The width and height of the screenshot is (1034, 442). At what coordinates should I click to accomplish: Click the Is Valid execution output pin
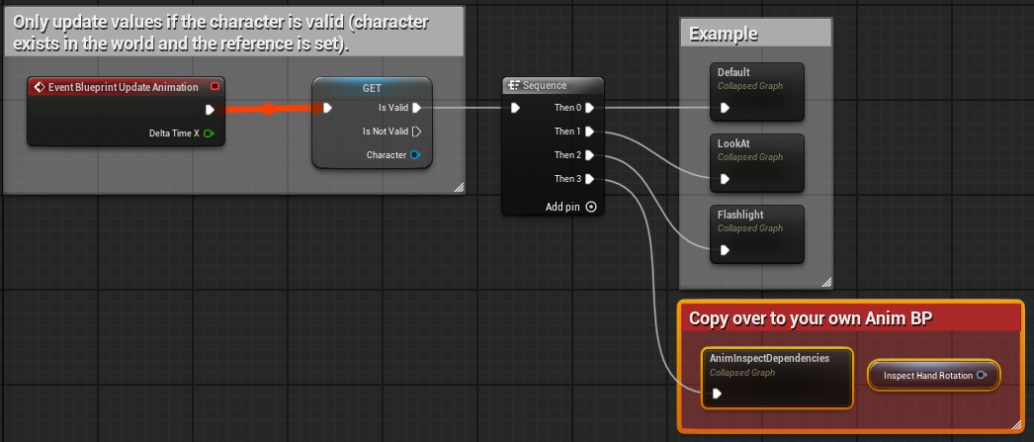pyautogui.click(x=416, y=108)
